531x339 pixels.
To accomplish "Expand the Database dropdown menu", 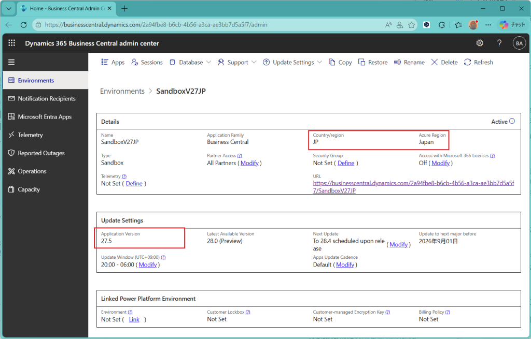I will tap(190, 62).
